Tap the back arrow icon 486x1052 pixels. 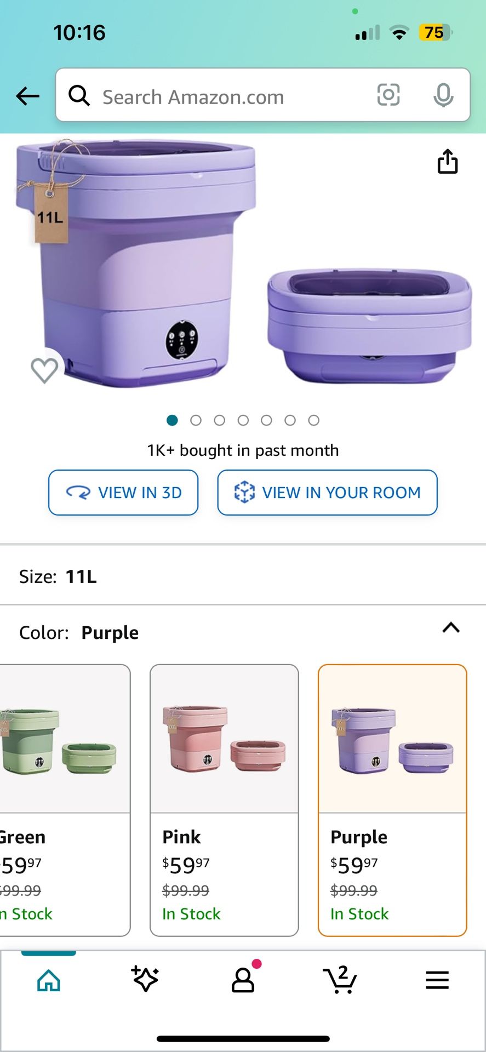tap(27, 96)
